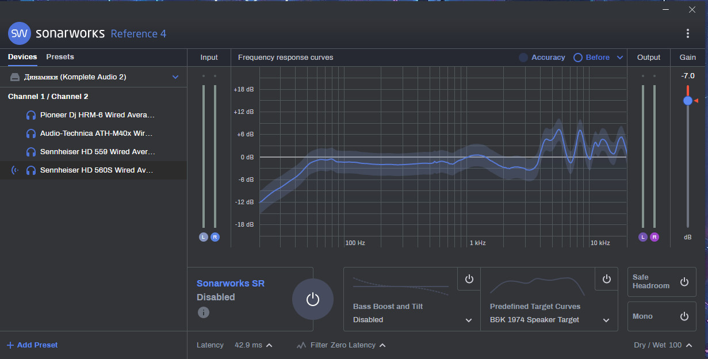The height and width of the screenshot is (359, 708).
Task: Click the info icon under Sonarworks SR
Action: pos(204,312)
